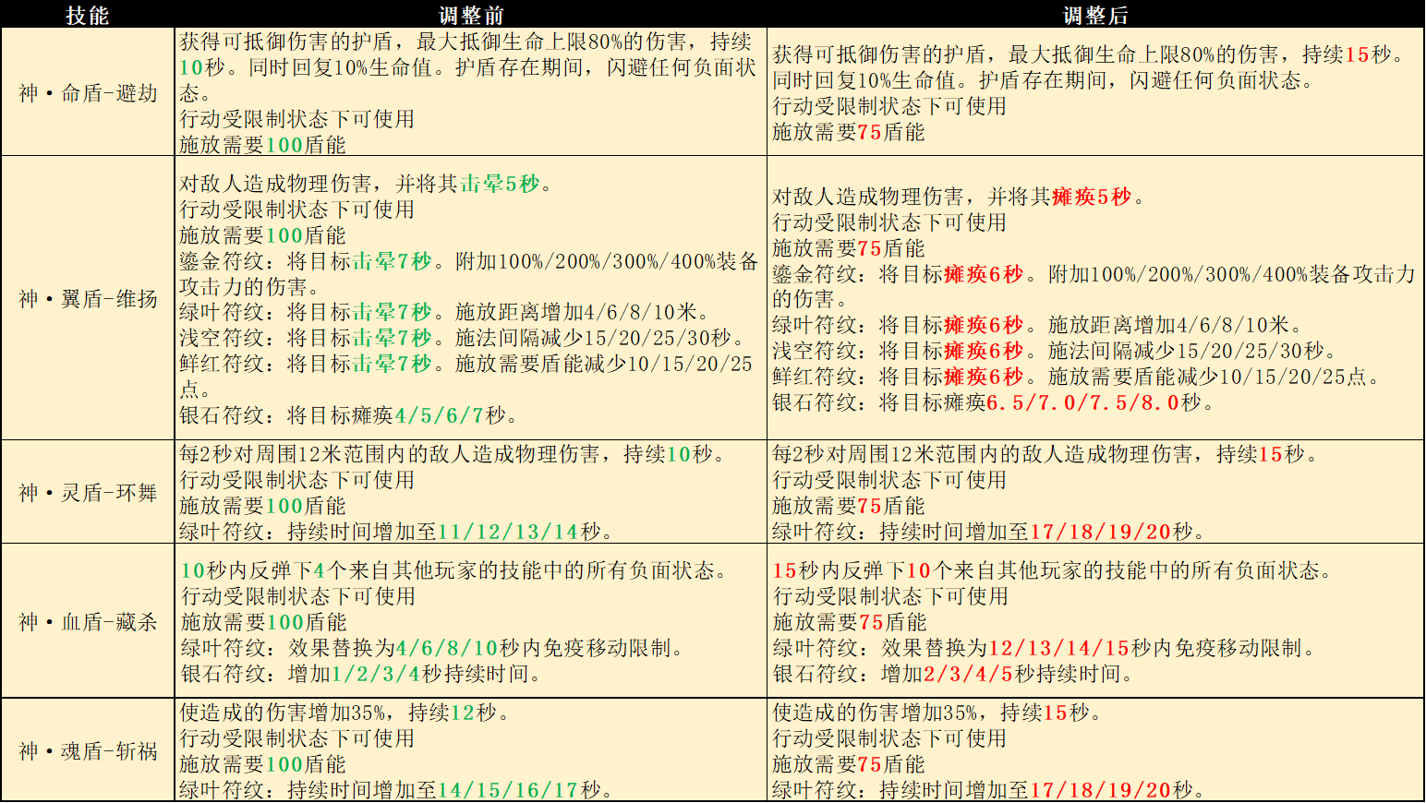Click the 绿叶符纹：将目标击晕7秒 line
The width and height of the screenshot is (1426, 803).
point(445,312)
